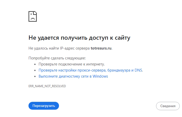
Task: Click the word Windows in the diagnostics link
Action: click(100, 76)
